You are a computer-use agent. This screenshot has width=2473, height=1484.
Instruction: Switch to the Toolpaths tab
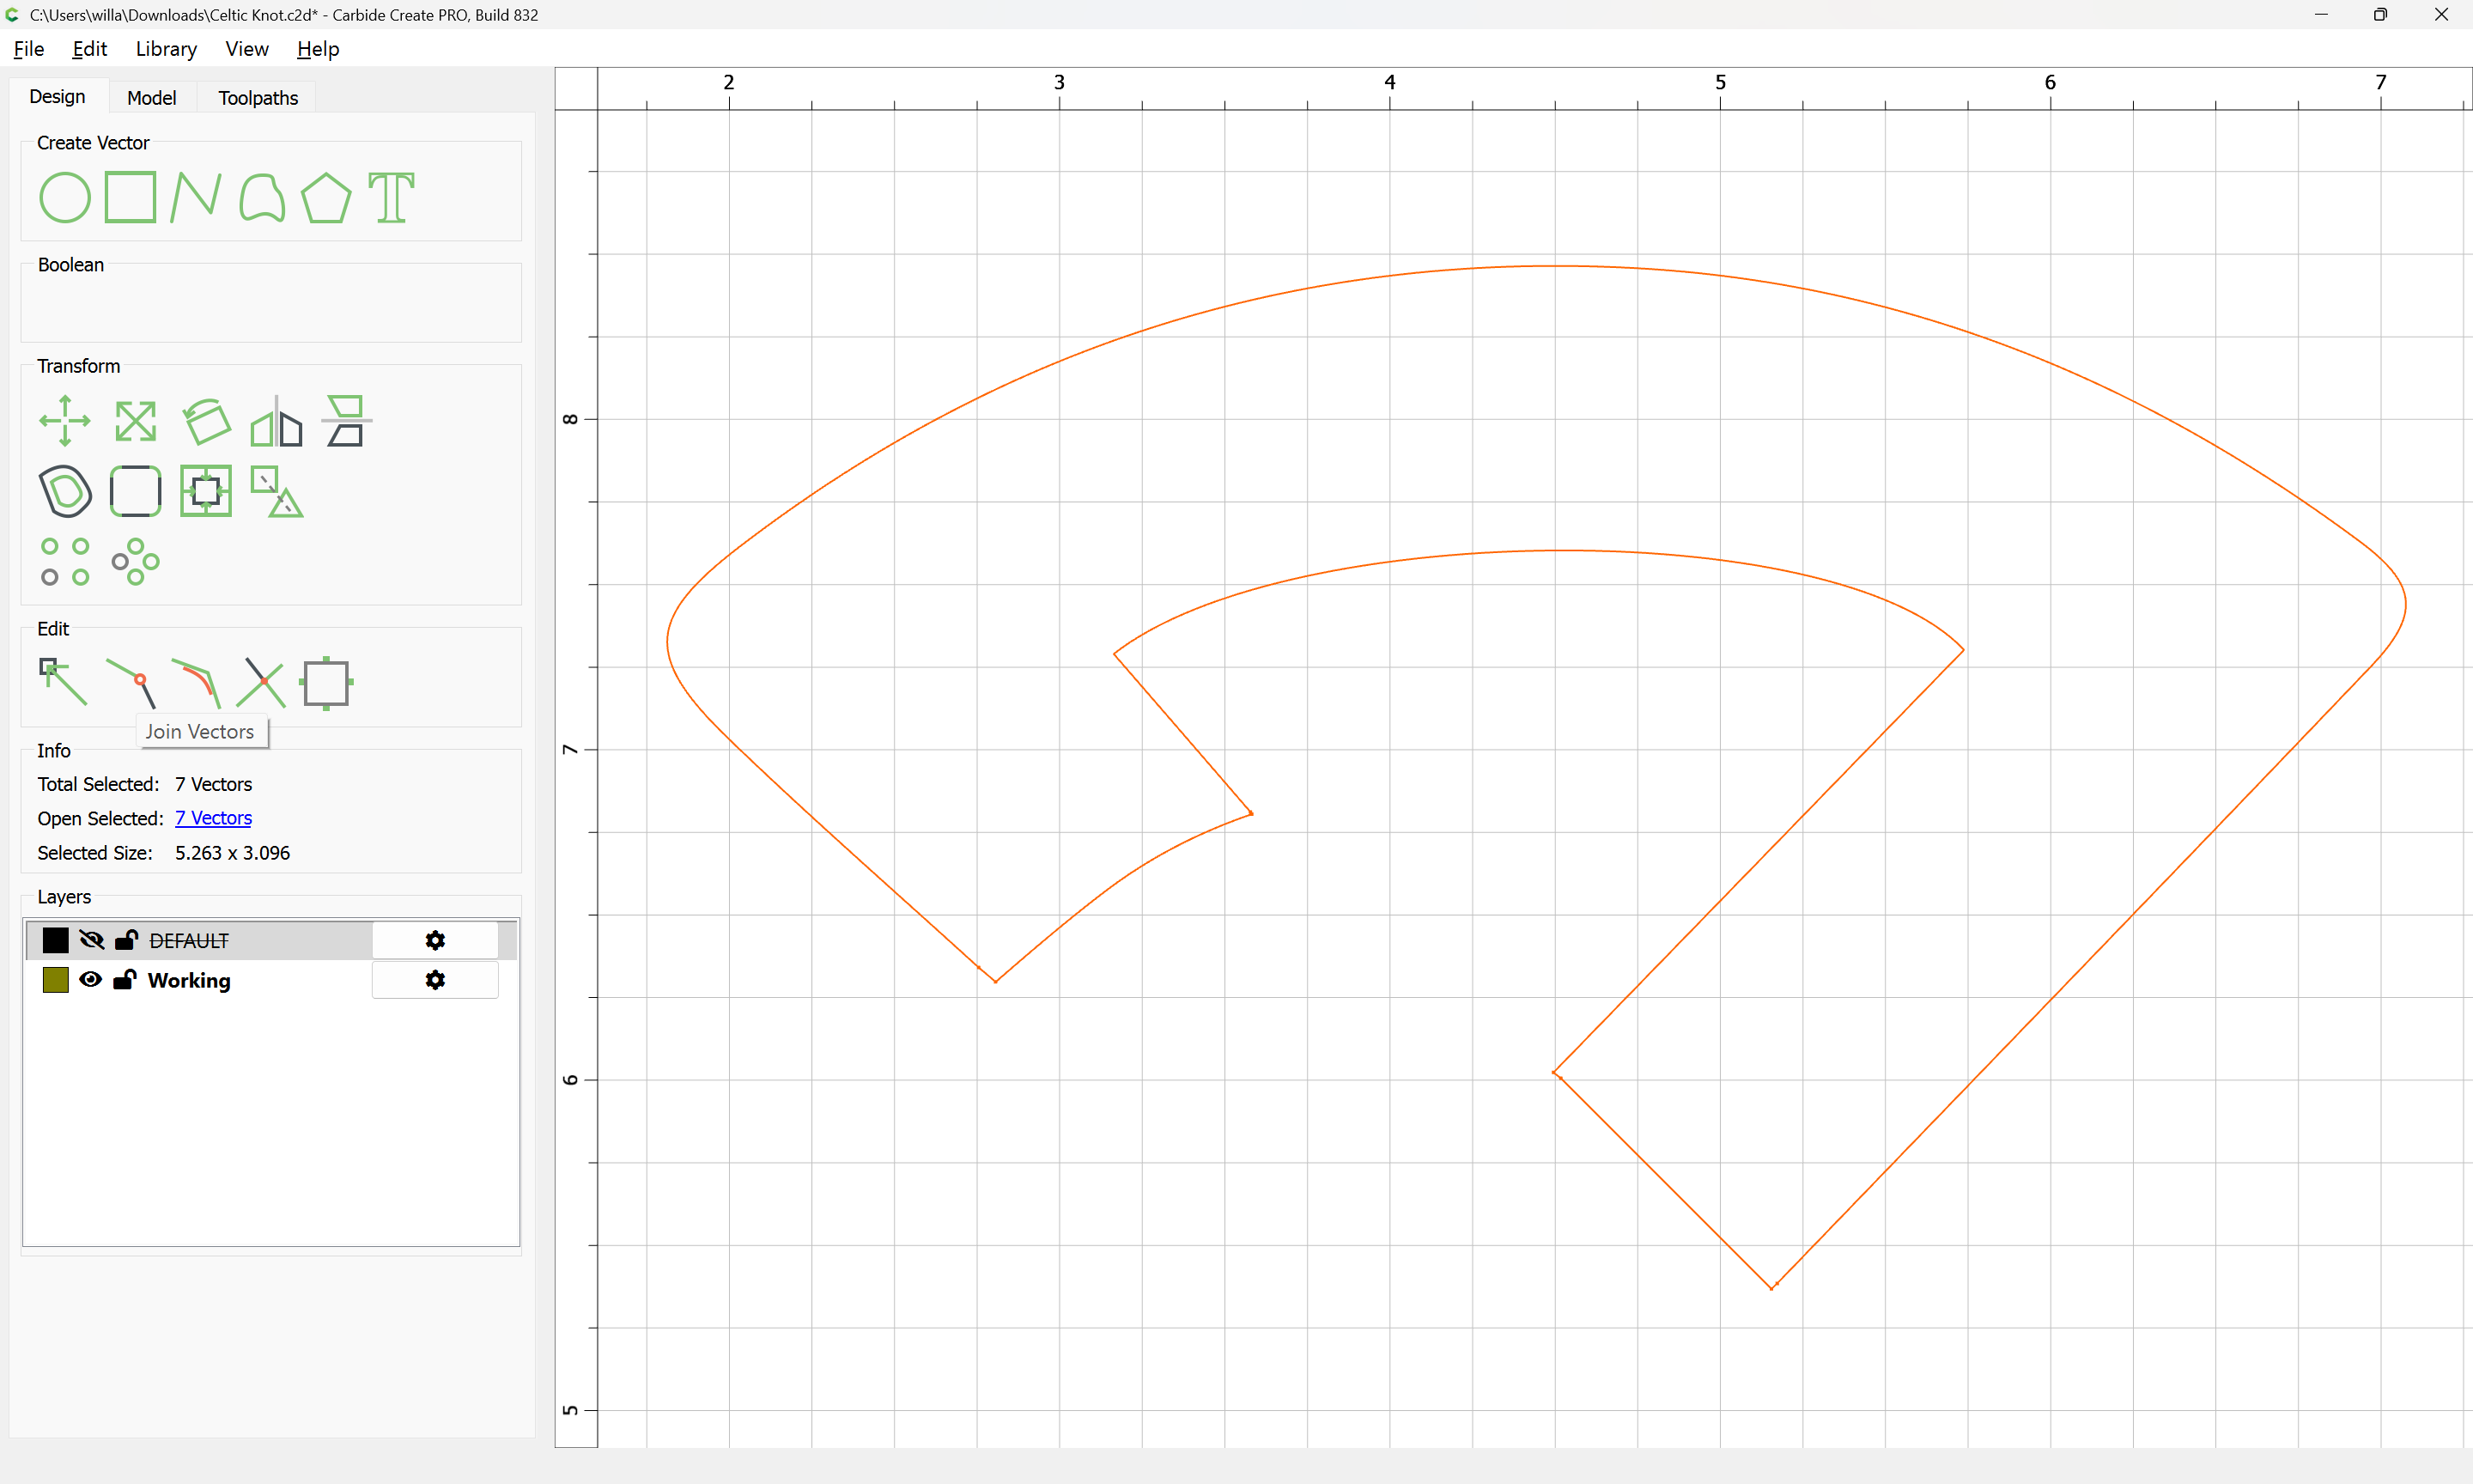(x=258, y=98)
